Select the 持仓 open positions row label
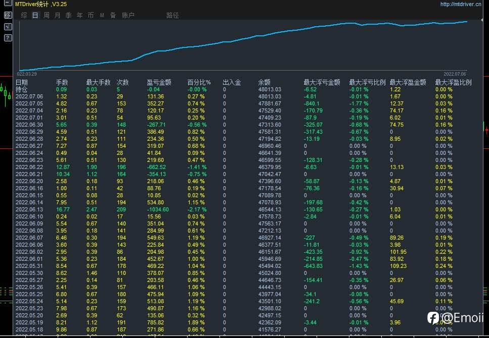 tap(22, 89)
